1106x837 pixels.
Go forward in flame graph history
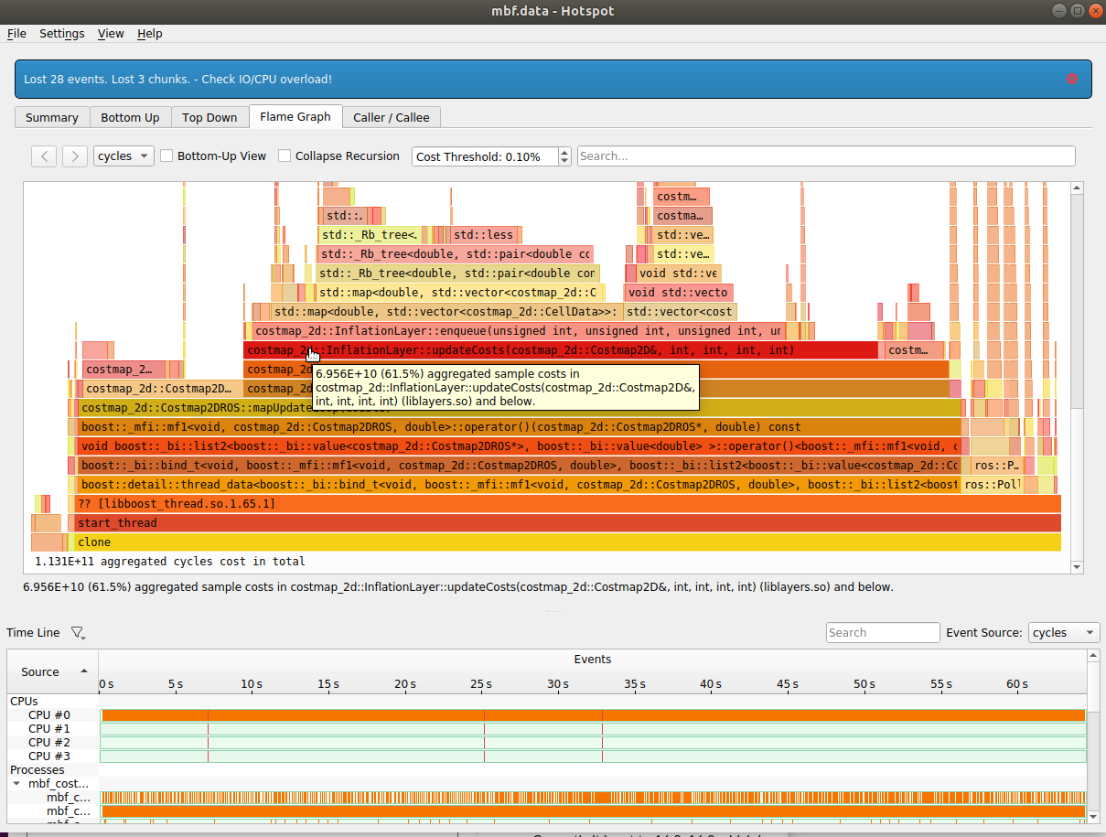point(75,156)
